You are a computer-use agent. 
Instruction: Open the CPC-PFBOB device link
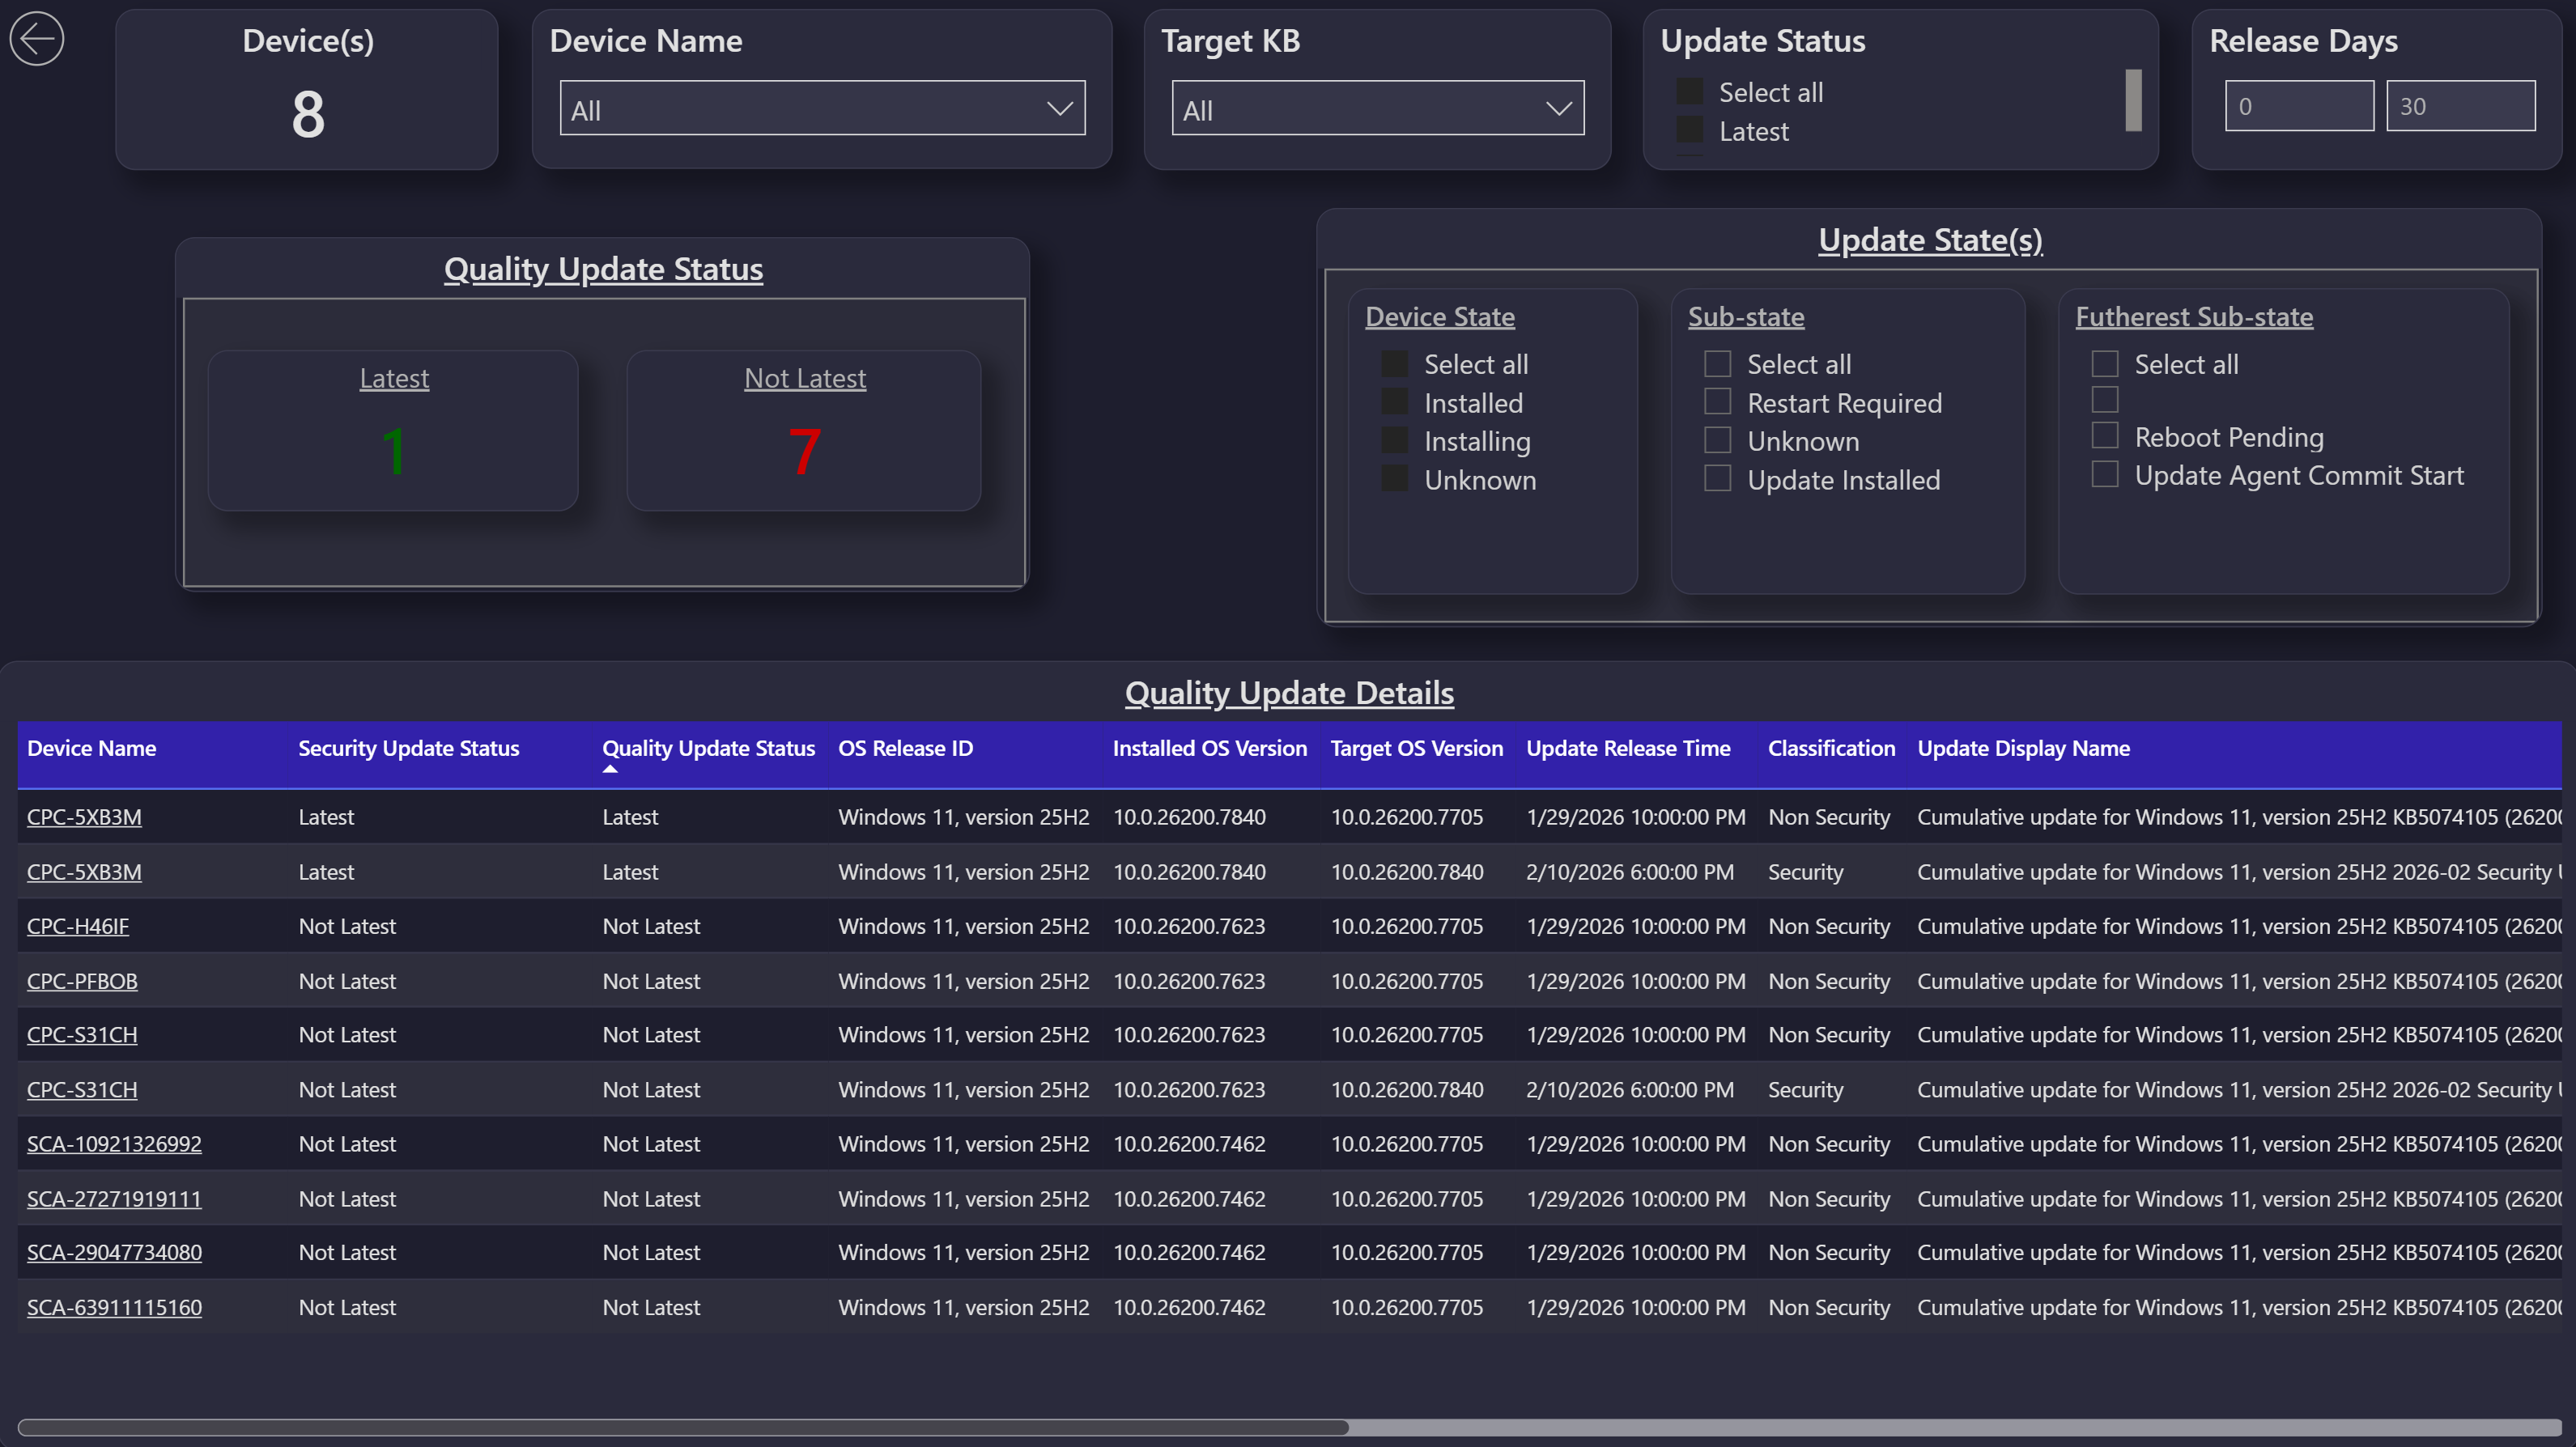[82, 981]
